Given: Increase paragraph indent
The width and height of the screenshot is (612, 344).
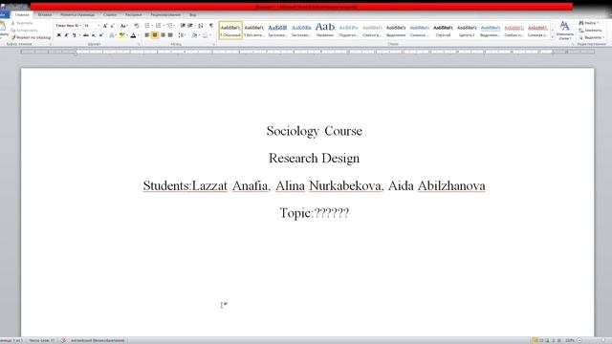Looking at the screenshot, I should pos(190,26).
